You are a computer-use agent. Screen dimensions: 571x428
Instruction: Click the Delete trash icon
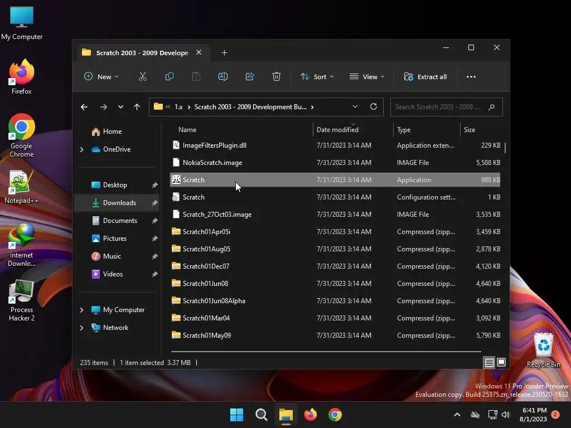[x=277, y=77]
